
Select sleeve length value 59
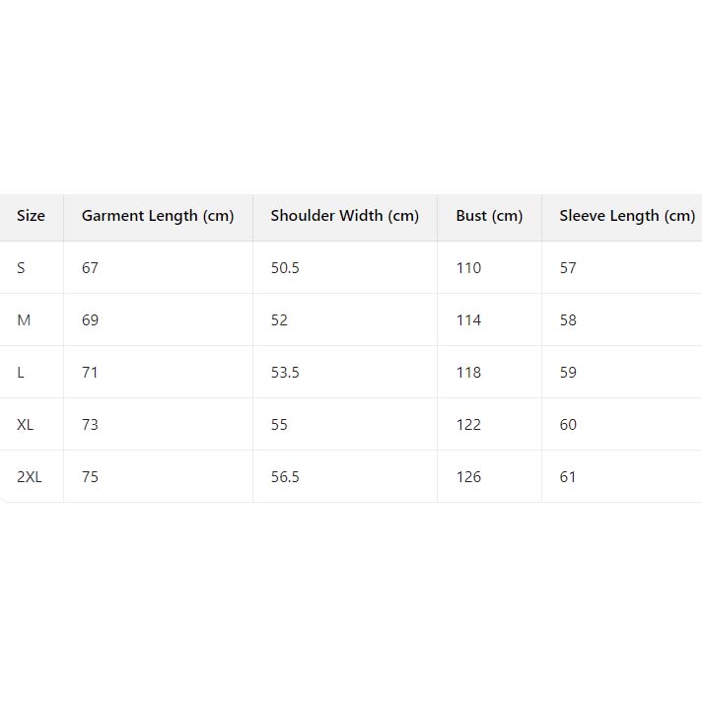coord(568,373)
